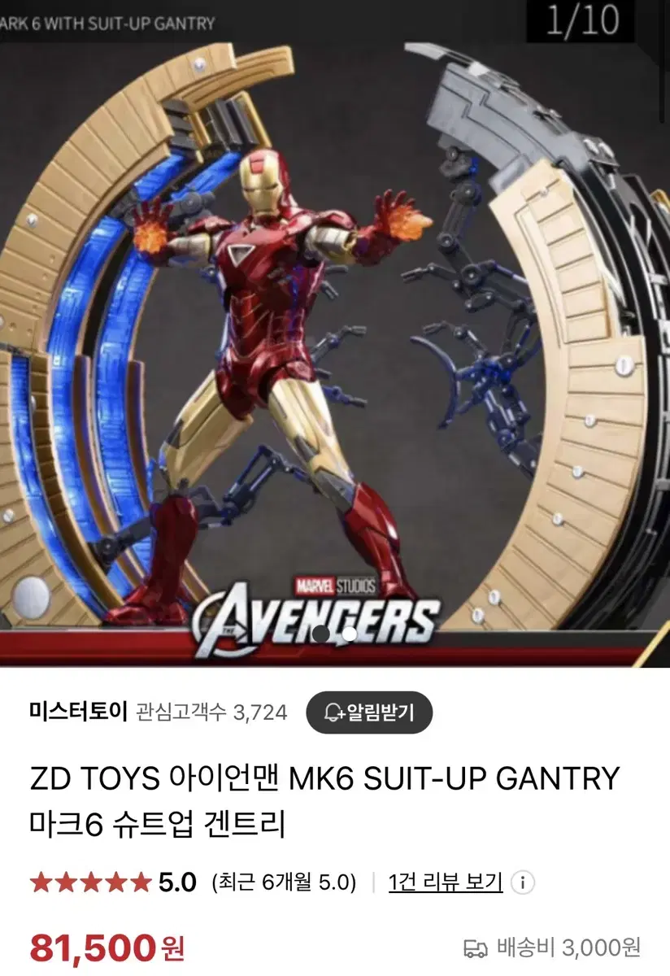
Task: Click the five red rating stars
Action: click(x=90, y=882)
